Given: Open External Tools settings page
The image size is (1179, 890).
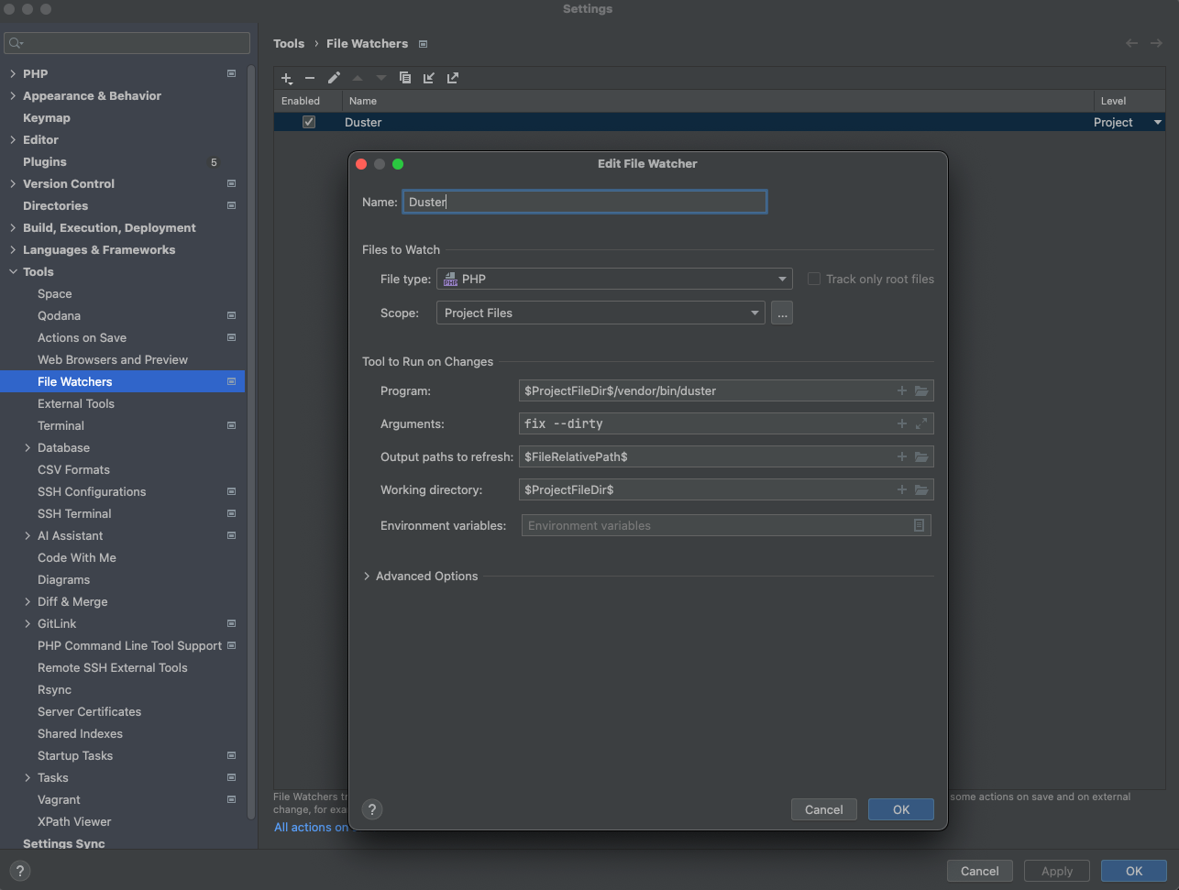Looking at the screenshot, I should click(75, 403).
